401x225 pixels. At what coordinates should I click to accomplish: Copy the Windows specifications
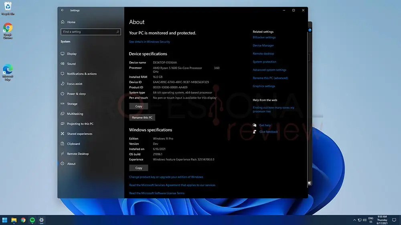tap(138, 168)
